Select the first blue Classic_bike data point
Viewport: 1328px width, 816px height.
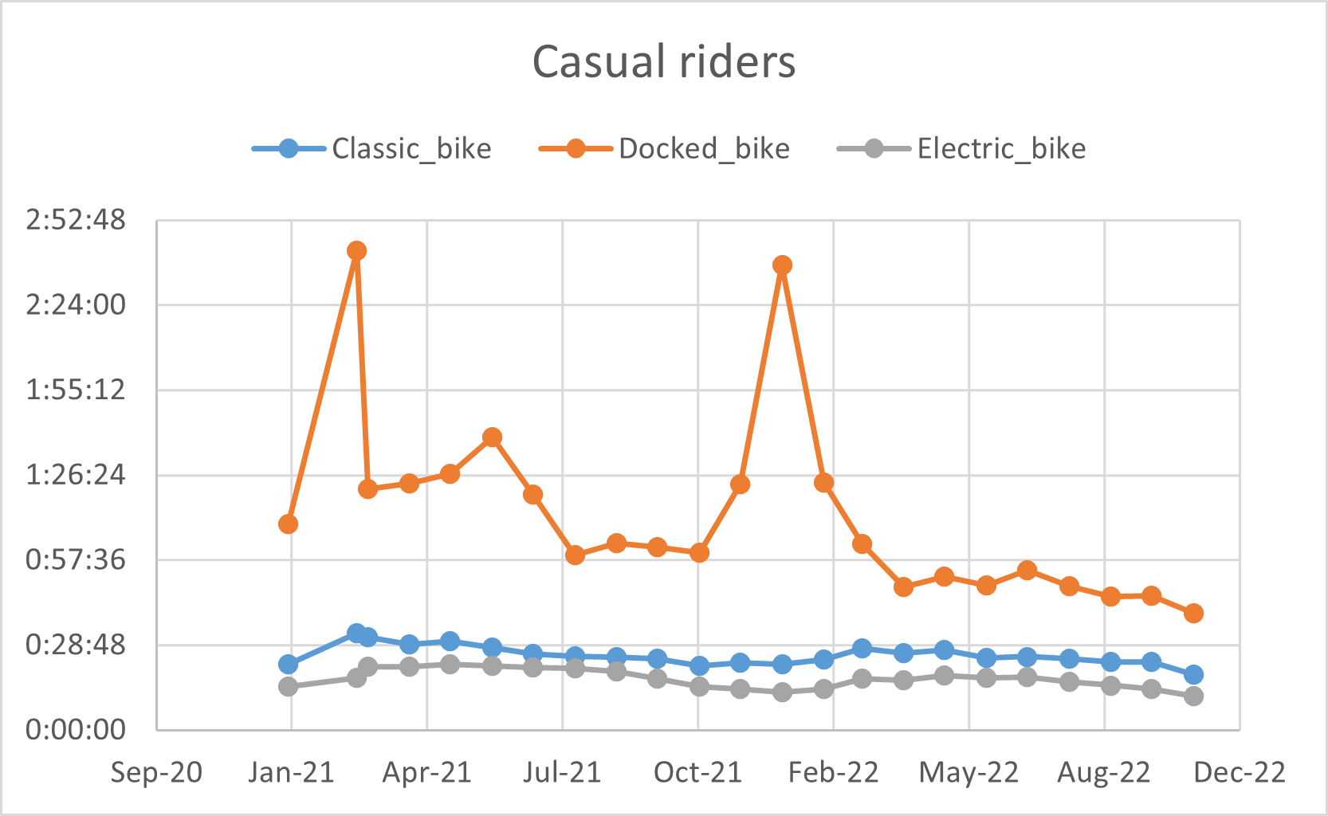point(289,665)
